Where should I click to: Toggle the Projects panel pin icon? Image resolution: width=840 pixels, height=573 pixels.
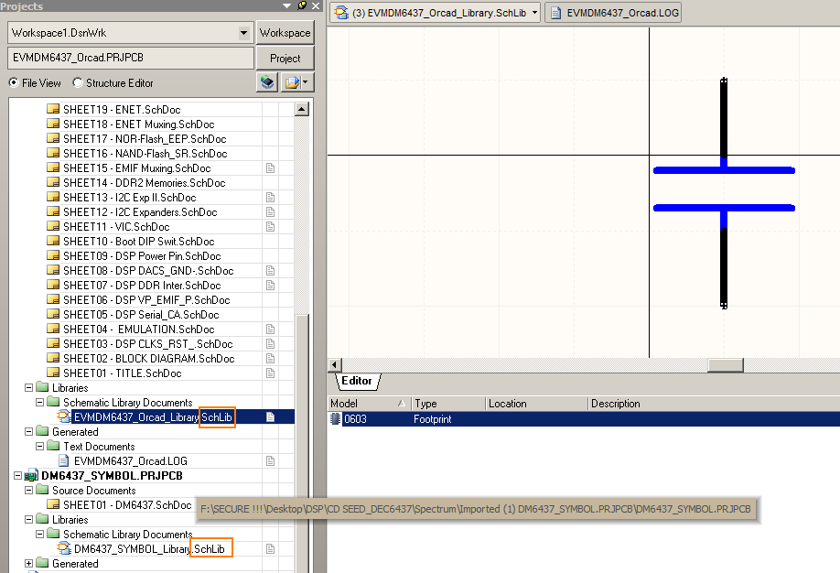click(302, 5)
